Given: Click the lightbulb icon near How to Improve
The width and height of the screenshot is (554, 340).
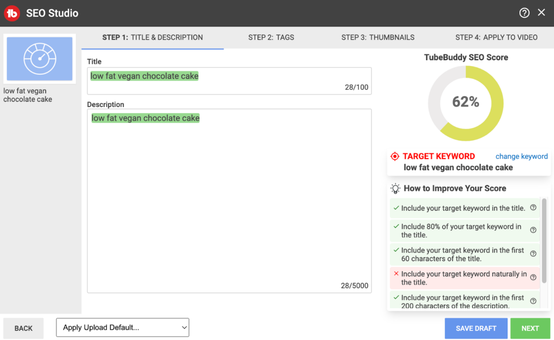Looking at the screenshot, I should [x=395, y=188].
